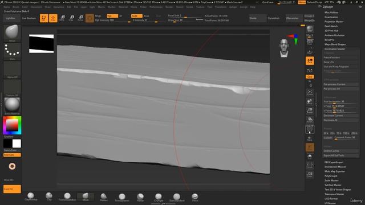Expand the FBX ExportImport section
The height and width of the screenshot is (205, 365).
334,162
